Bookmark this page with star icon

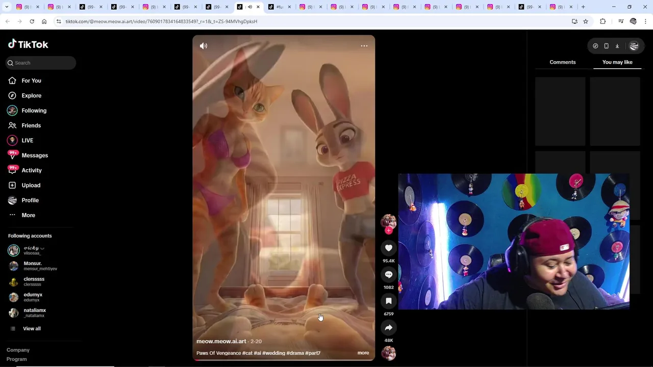click(x=586, y=21)
